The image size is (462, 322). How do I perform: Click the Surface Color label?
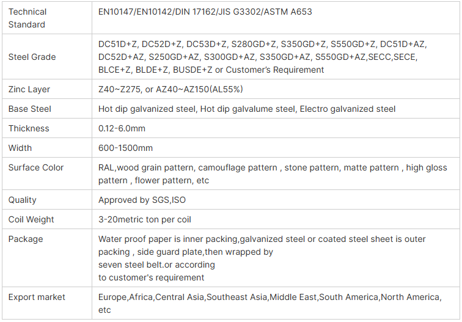pyautogui.click(x=35, y=167)
